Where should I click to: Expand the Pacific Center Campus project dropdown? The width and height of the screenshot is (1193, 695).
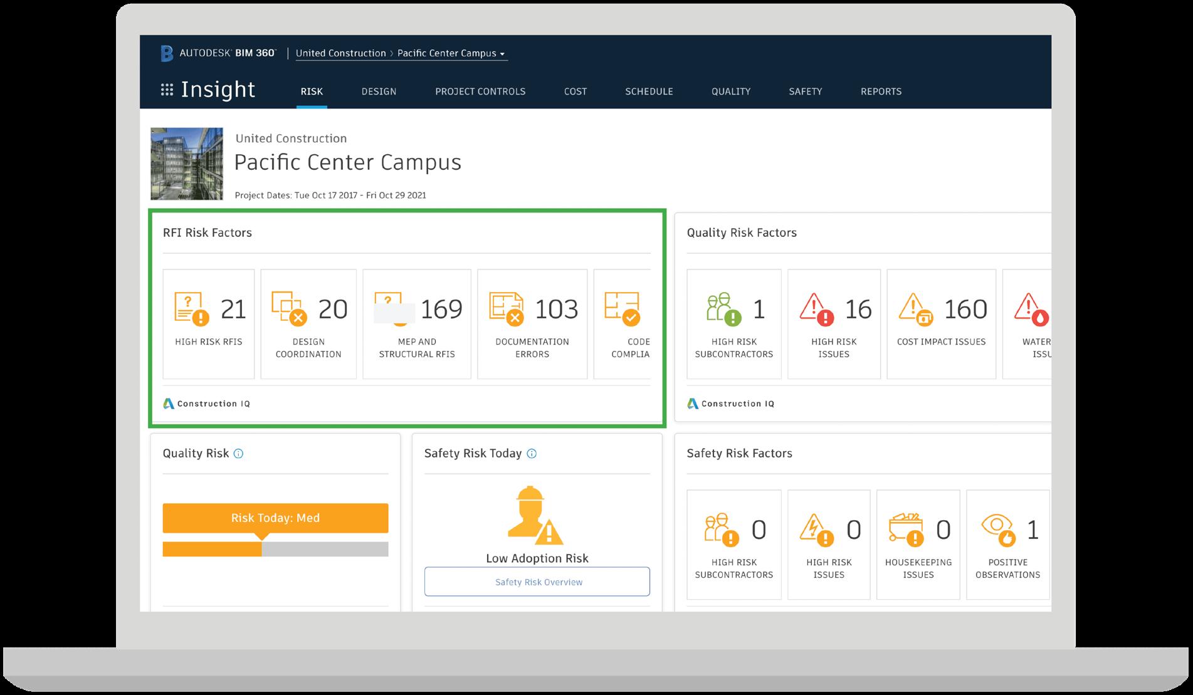point(451,53)
